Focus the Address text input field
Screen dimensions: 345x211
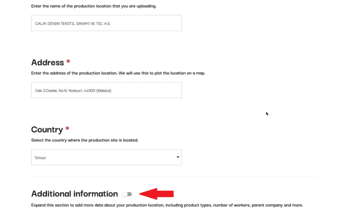point(106,91)
